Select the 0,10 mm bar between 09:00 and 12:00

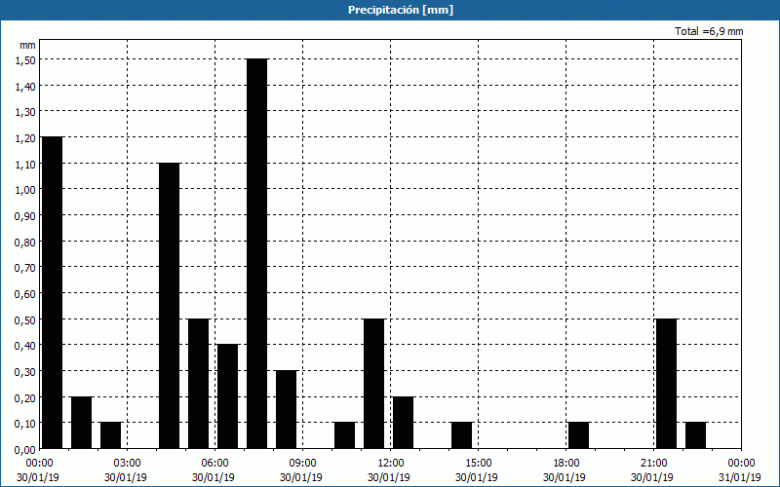pyautogui.click(x=345, y=435)
